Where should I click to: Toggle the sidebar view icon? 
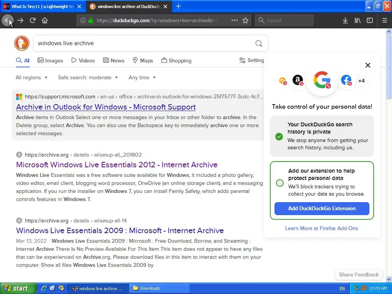[370, 20]
